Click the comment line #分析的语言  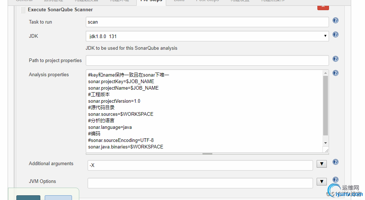point(101,121)
